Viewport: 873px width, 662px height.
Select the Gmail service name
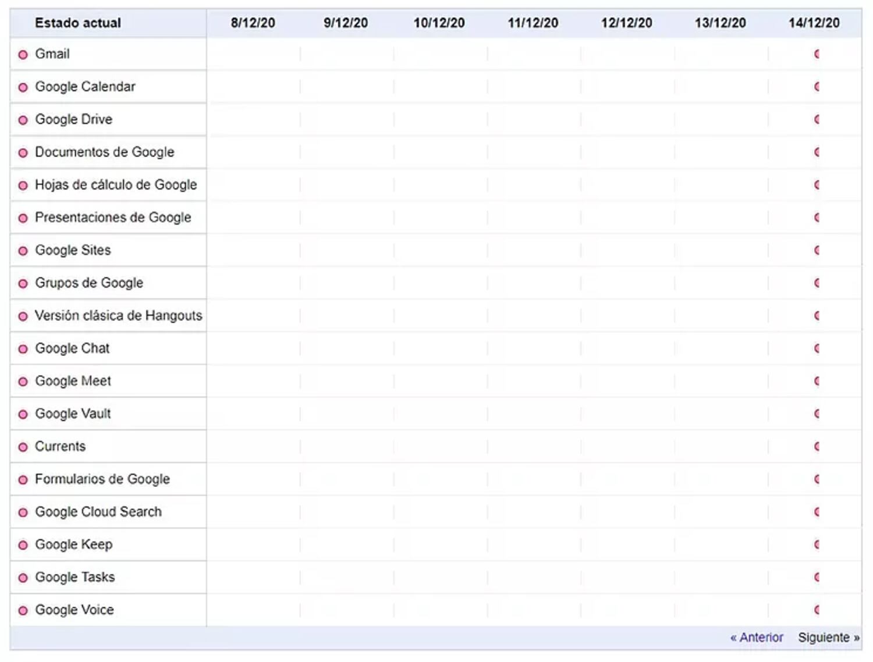tap(52, 54)
